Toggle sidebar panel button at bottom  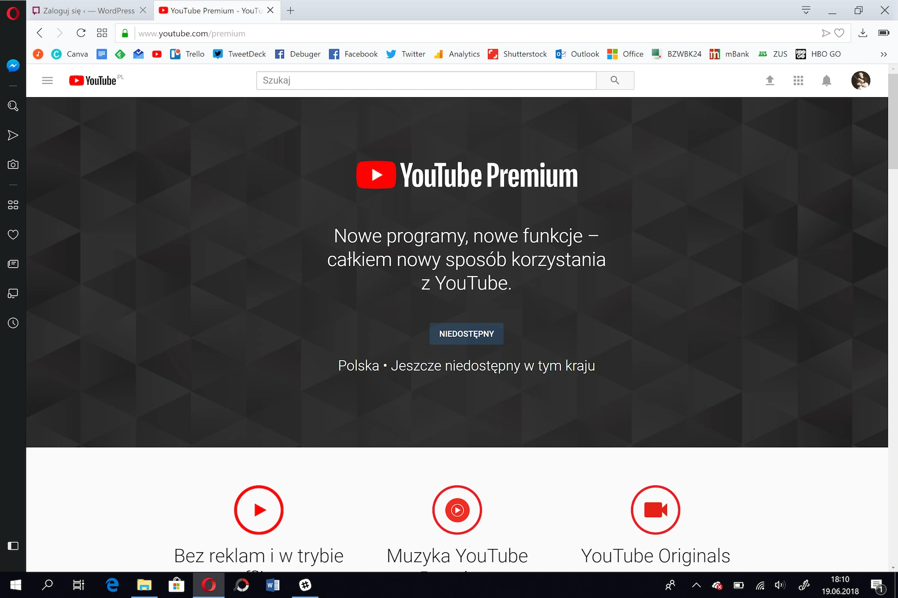click(13, 546)
